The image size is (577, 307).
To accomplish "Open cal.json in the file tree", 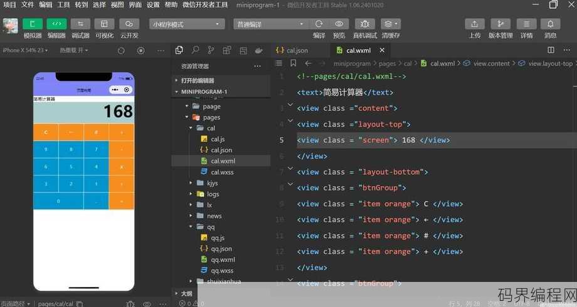I will pyautogui.click(x=221, y=150).
